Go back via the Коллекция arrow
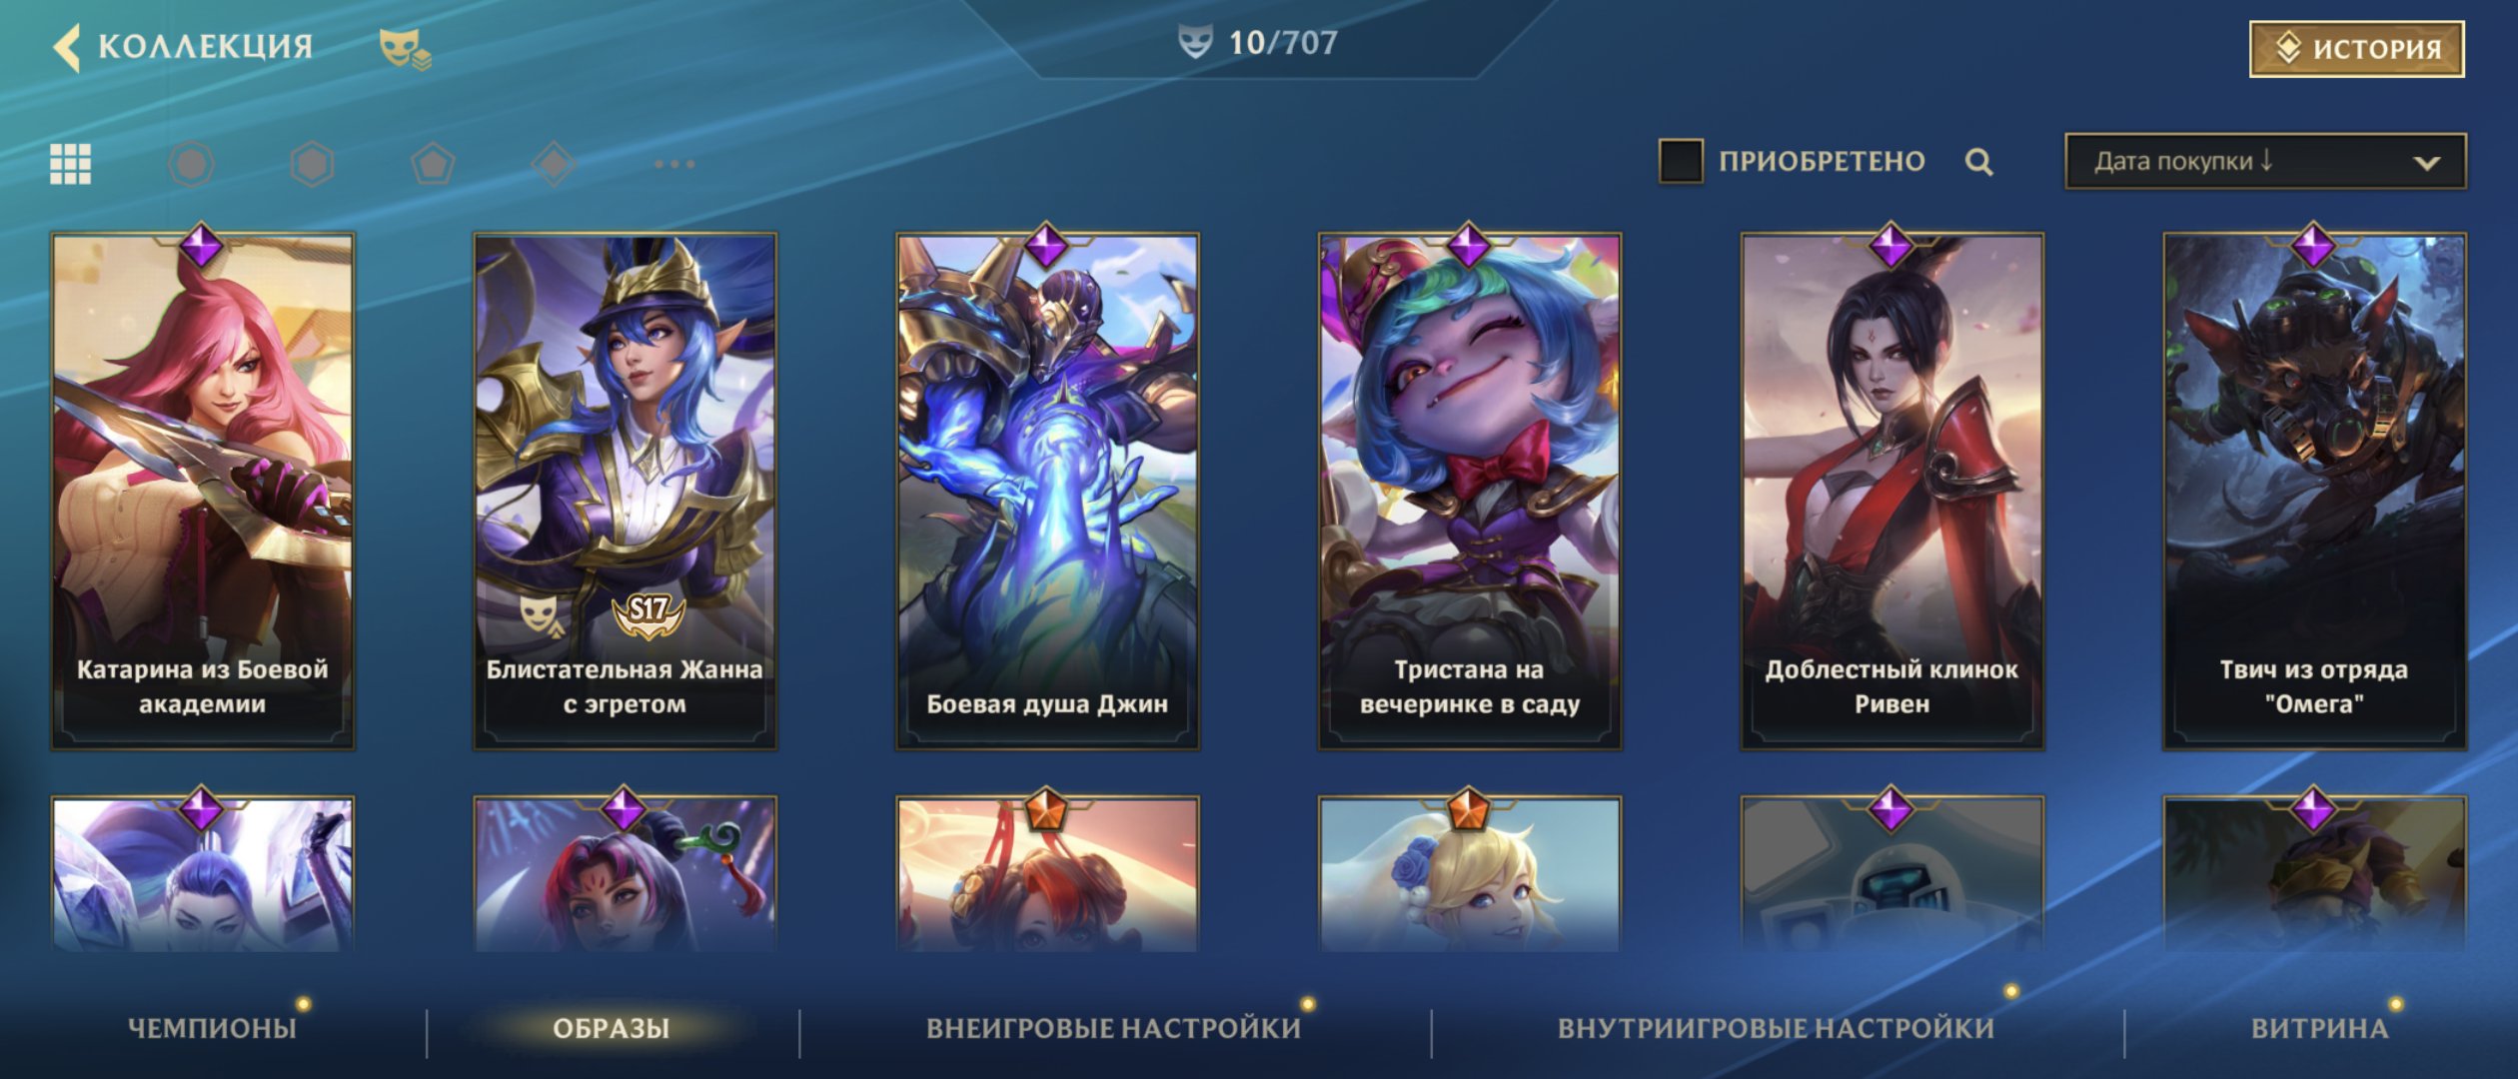2518x1079 pixels. click(x=66, y=47)
